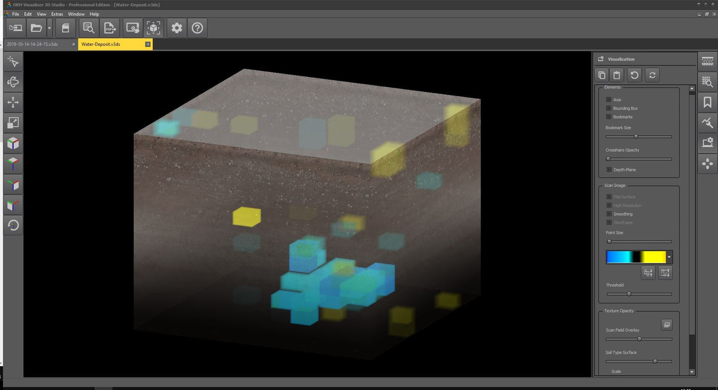Open the dropdown arrow beside the open-folder button
The height and width of the screenshot is (390, 718).
(x=49, y=28)
